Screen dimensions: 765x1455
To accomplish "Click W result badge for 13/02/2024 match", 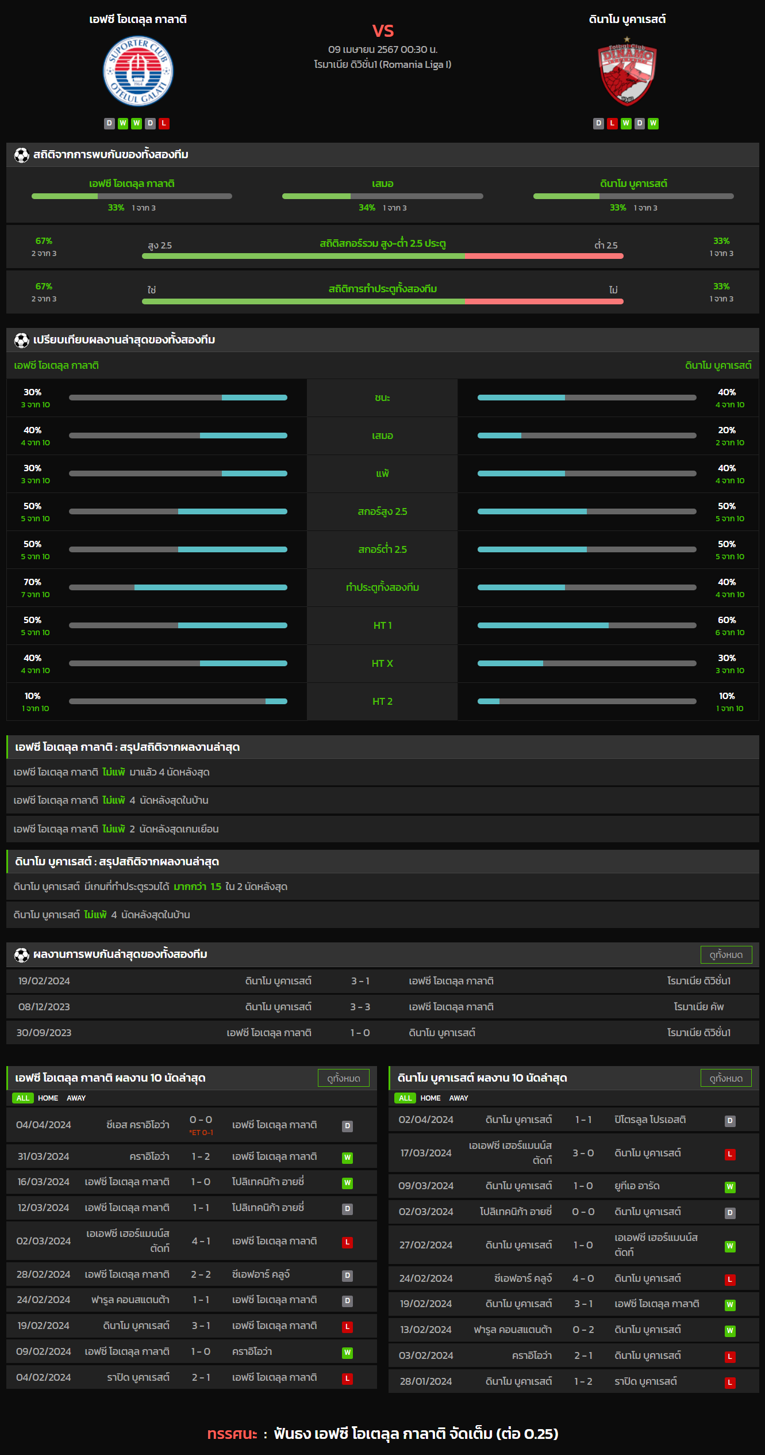I will (730, 1330).
